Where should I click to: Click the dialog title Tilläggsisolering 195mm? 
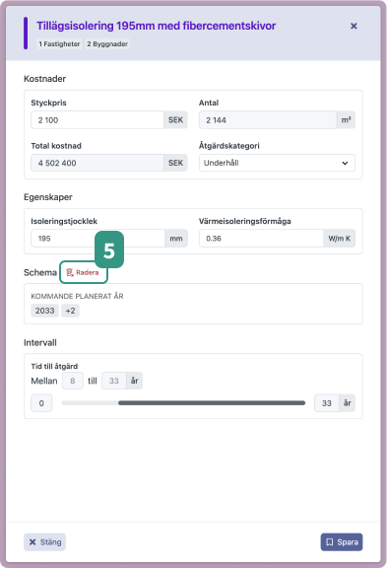point(156,26)
